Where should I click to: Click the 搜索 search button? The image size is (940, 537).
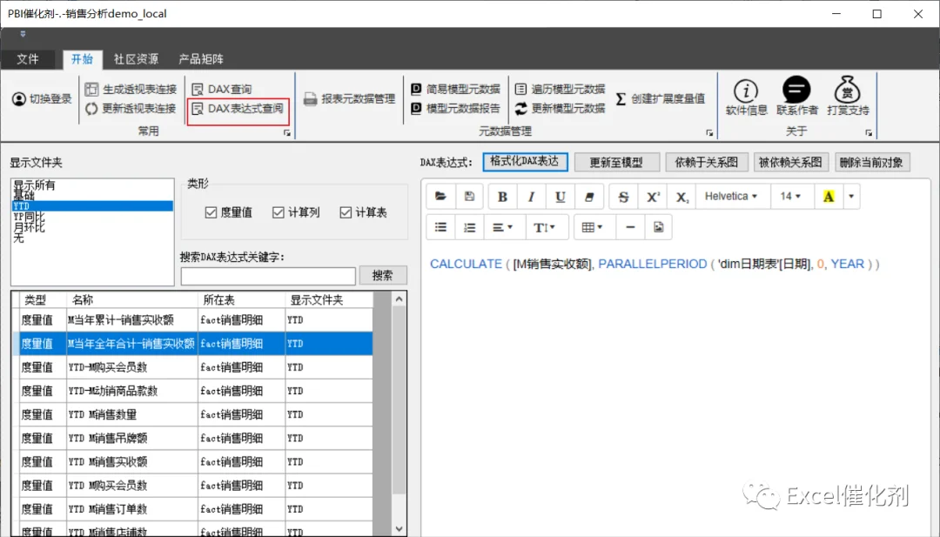tap(383, 275)
